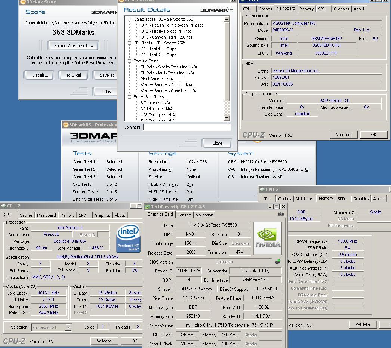Export results with To Excel button
Image resolution: width=391 pixels, height=348 pixels.
click(x=74, y=75)
